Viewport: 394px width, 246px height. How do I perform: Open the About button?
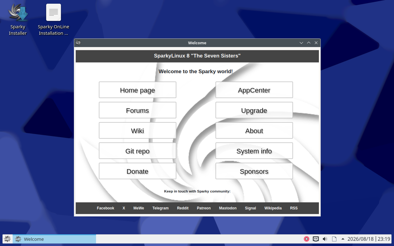[x=254, y=130]
